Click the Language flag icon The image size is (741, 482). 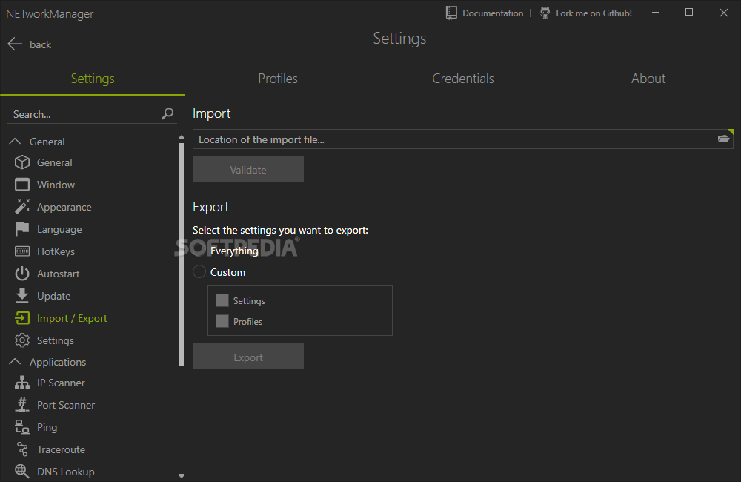pos(22,229)
